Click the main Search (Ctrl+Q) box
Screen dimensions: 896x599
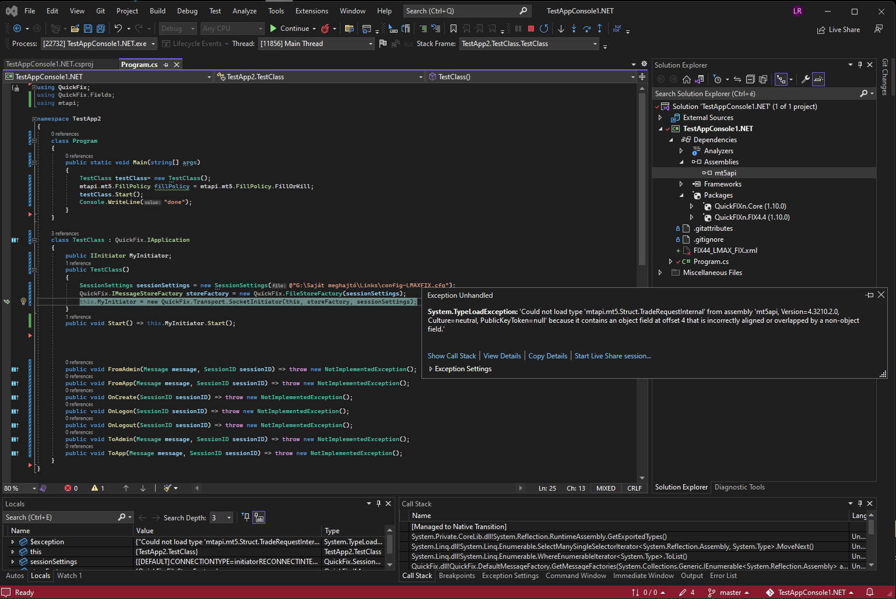pyautogui.click(x=466, y=11)
